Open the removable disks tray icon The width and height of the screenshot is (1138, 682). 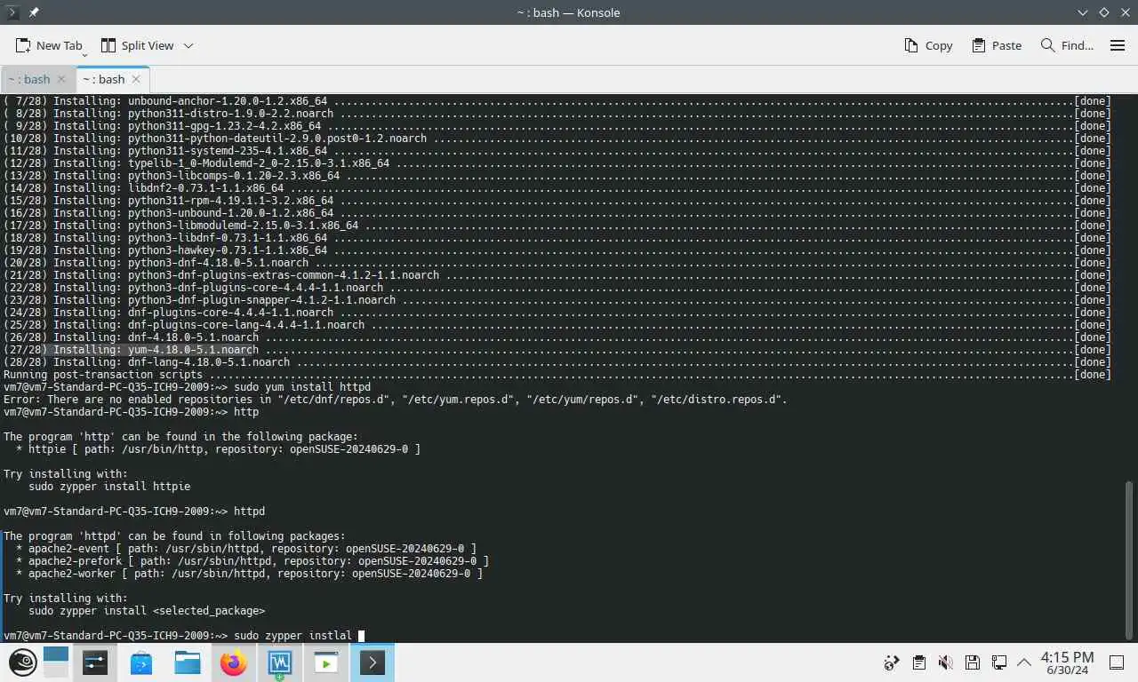click(973, 662)
